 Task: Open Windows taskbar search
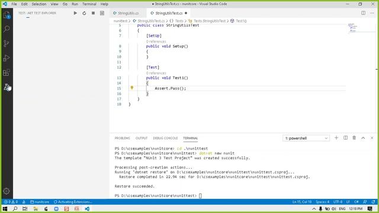coord(15,209)
